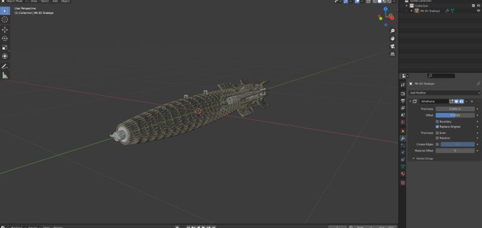
Task: Select the Rotate tool
Action: click(x=5, y=39)
